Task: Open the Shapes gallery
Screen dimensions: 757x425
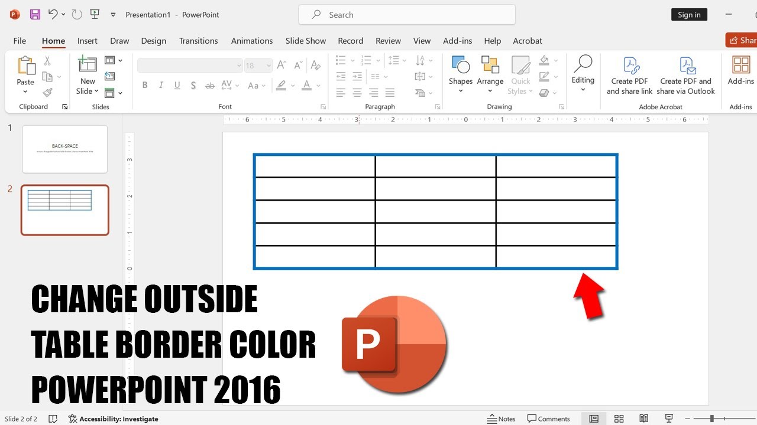Action: [461, 74]
